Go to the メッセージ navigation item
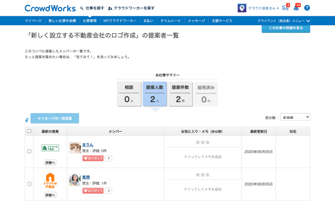This screenshot has height=205, width=335. pyautogui.click(x=196, y=20)
